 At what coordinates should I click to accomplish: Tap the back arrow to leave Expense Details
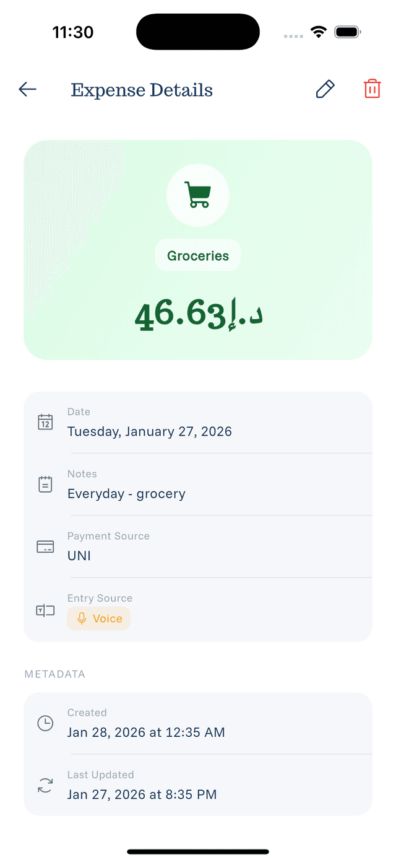[27, 89]
